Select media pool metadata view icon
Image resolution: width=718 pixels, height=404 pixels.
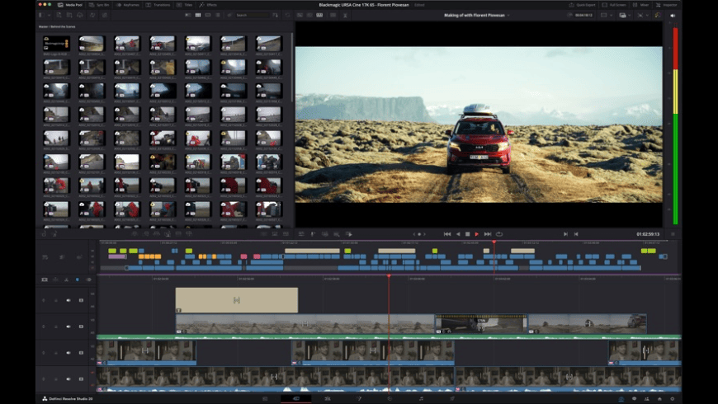(187, 15)
